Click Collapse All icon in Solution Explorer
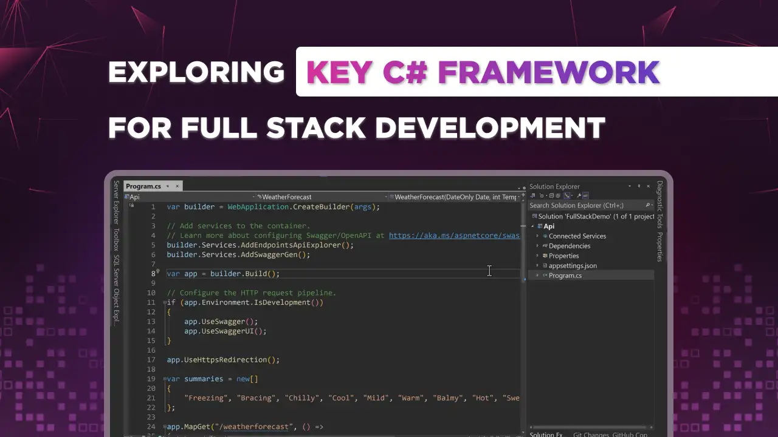The image size is (778, 437). (551, 195)
